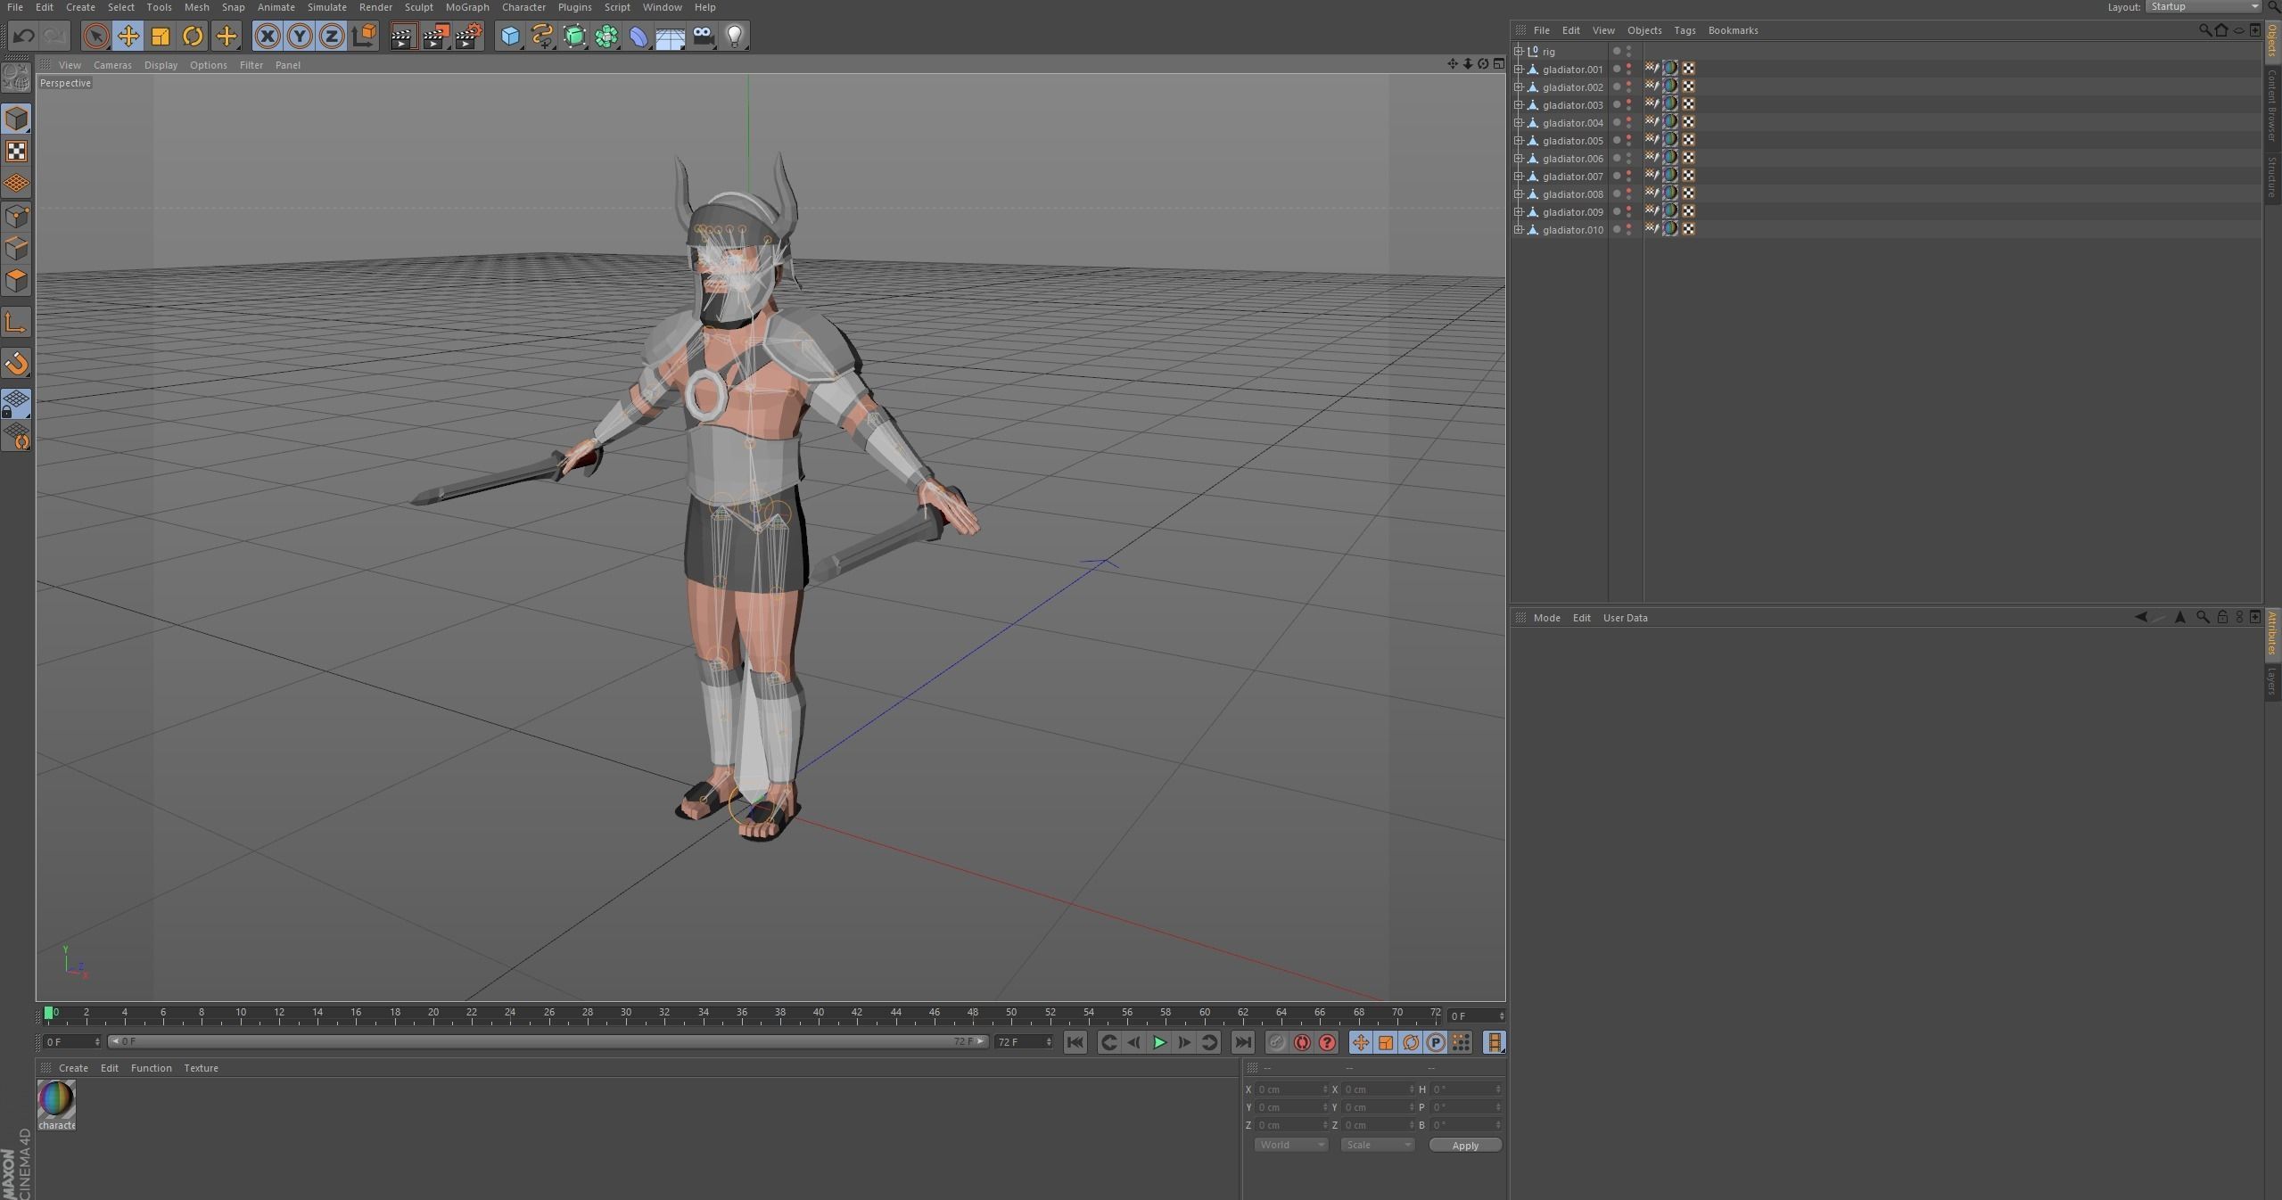The image size is (2282, 1200).
Task: Add a floor environment object
Action: click(671, 37)
